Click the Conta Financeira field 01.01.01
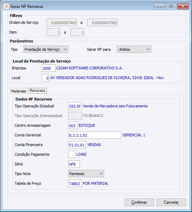This screenshot has width=192, height=212. click(x=77, y=145)
